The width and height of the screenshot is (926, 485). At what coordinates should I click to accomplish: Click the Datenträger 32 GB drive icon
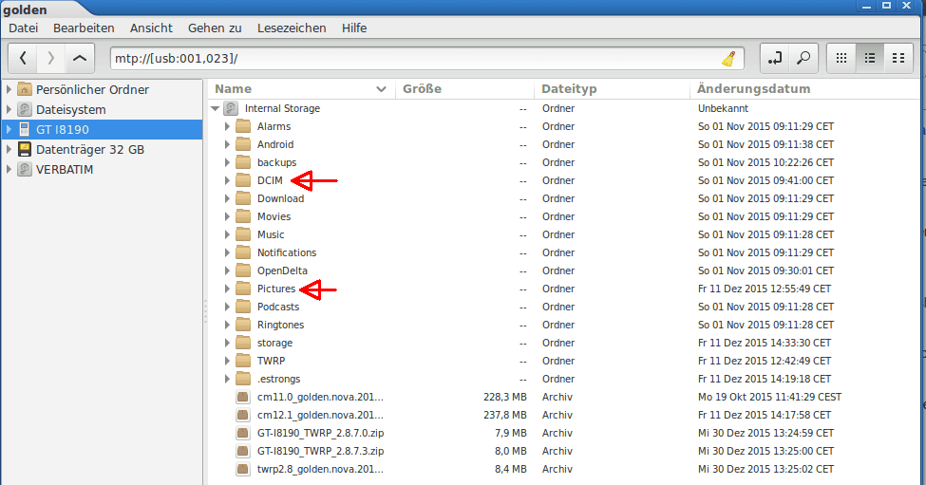pyautogui.click(x=24, y=149)
